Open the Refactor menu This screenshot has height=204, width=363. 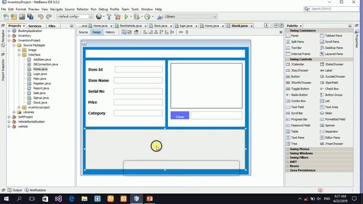coord(82,9)
